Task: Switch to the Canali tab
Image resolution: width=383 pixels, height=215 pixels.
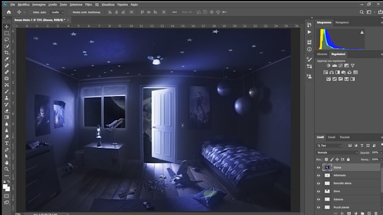Action: pyautogui.click(x=331, y=137)
